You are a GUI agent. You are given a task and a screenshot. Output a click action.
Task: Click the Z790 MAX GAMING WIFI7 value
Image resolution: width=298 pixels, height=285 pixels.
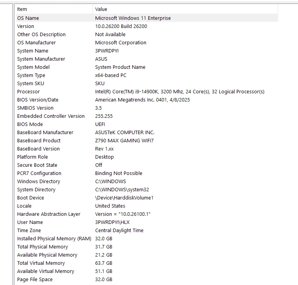click(124, 140)
